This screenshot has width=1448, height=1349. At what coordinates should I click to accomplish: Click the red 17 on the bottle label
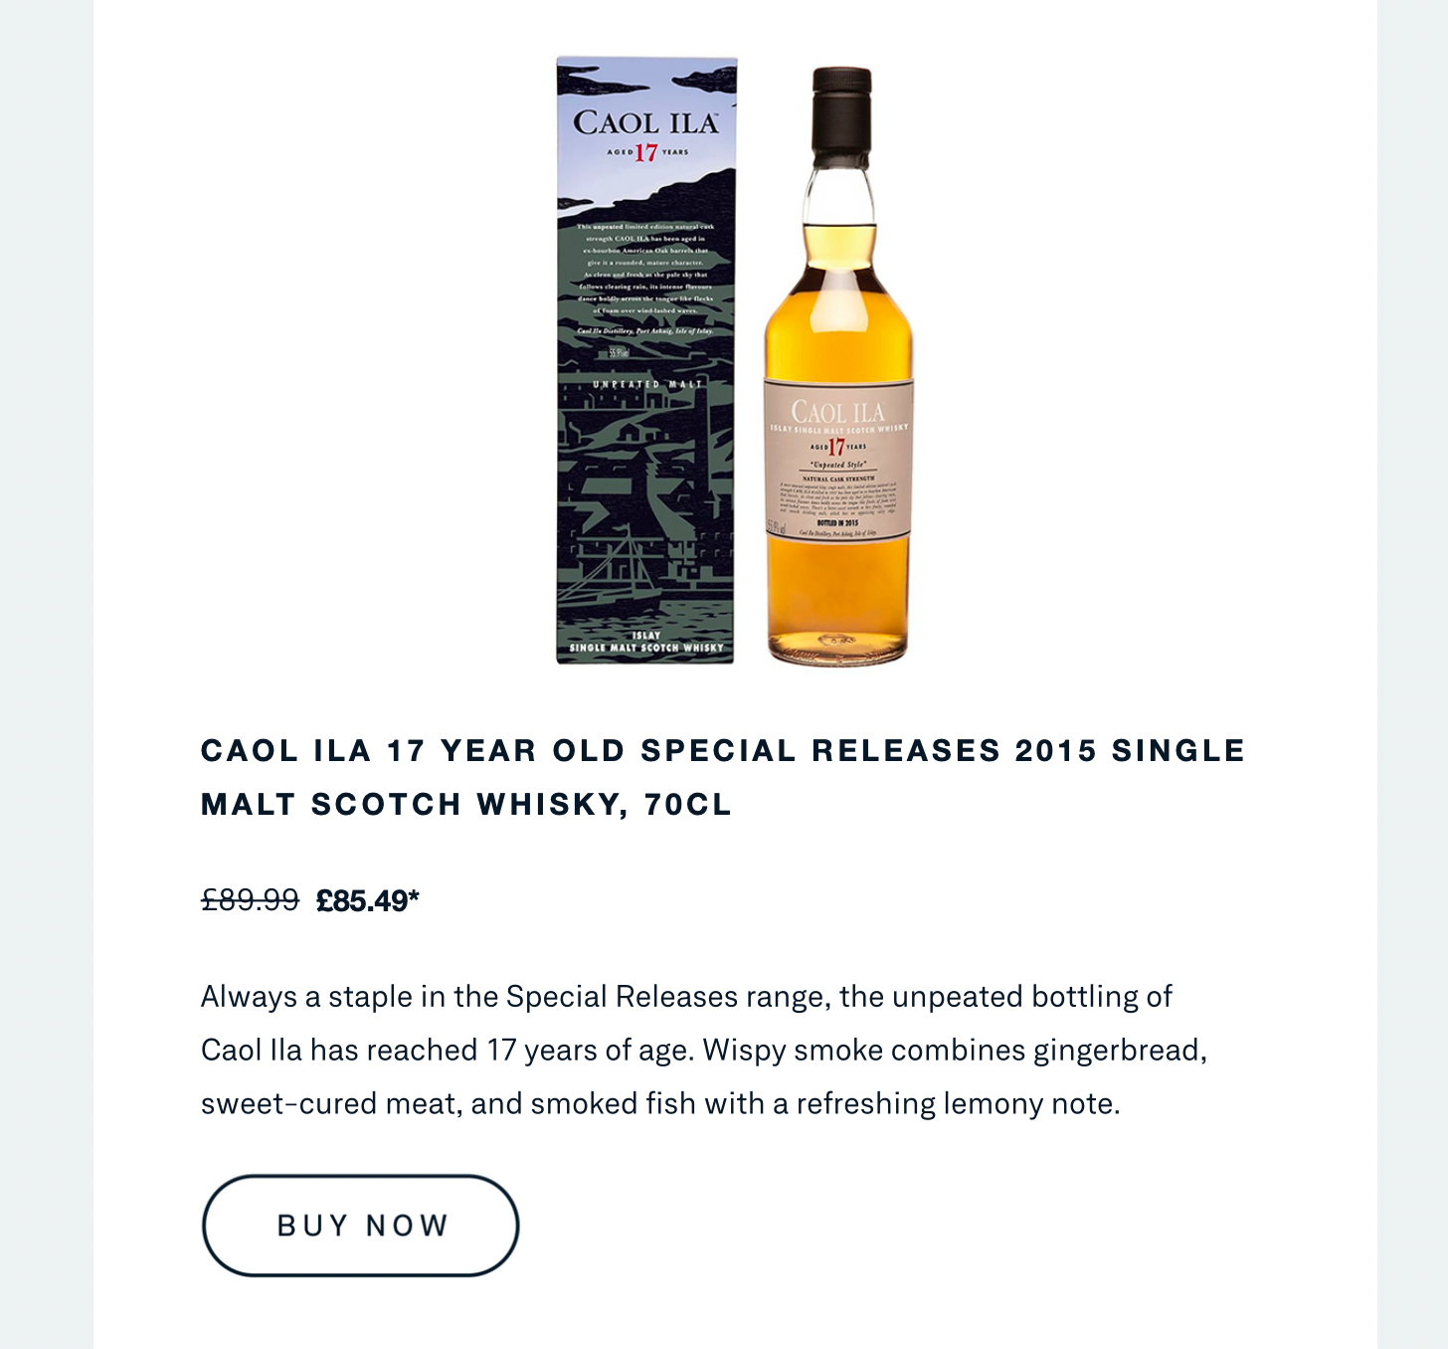pos(836,447)
